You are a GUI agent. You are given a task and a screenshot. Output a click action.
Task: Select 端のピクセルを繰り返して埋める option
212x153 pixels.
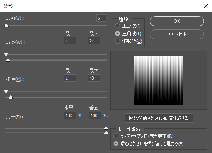point(116,144)
